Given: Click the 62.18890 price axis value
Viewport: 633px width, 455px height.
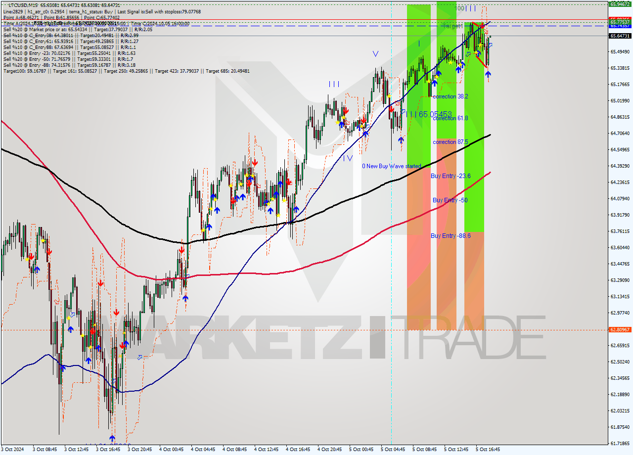Looking at the screenshot, I should click(620, 395).
